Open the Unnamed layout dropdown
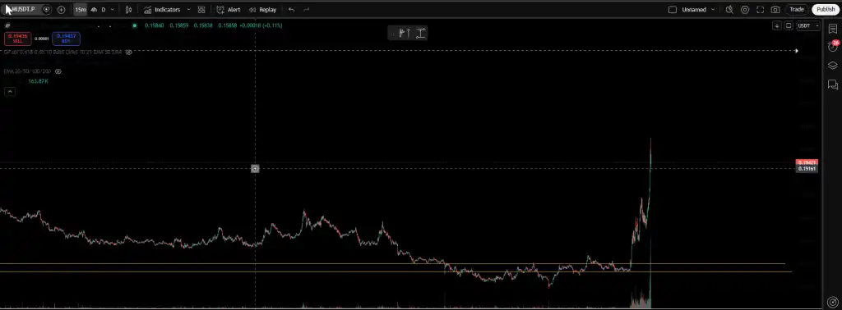Viewport: 842px width, 310px height. [698, 10]
